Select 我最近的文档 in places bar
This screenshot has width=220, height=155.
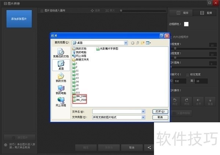tap(61, 53)
